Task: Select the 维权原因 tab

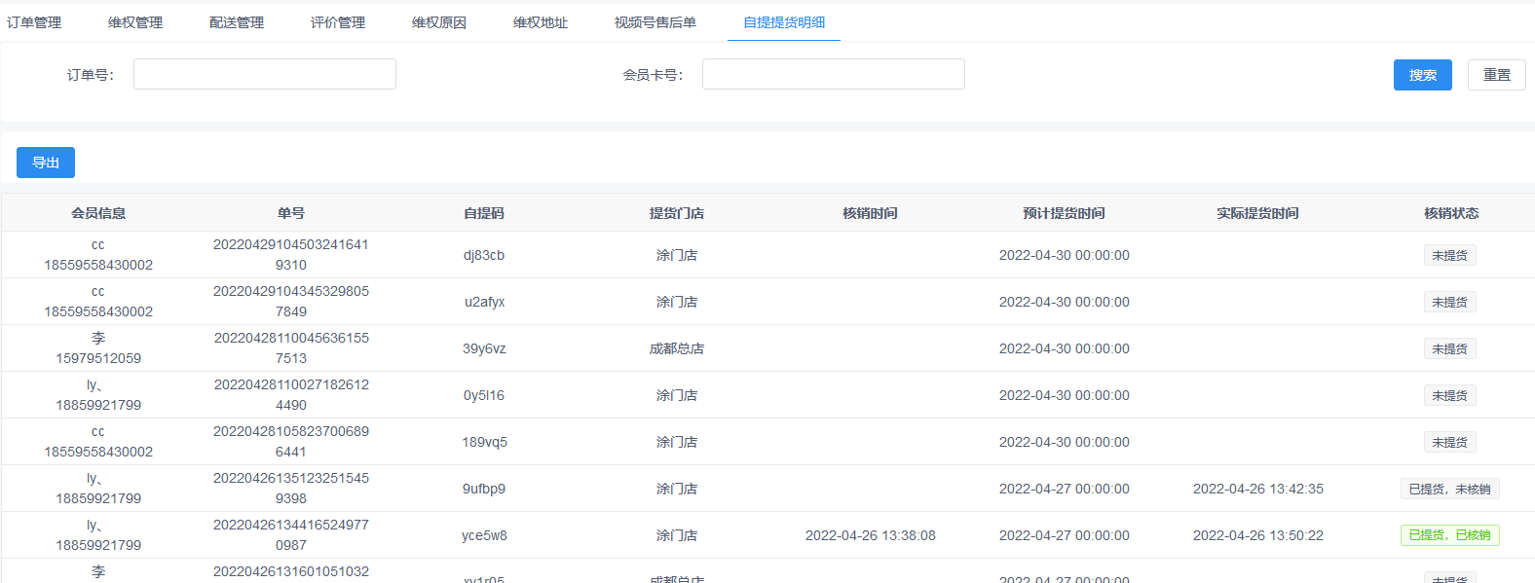Action: pyautogui.click(x=439, y=22)
